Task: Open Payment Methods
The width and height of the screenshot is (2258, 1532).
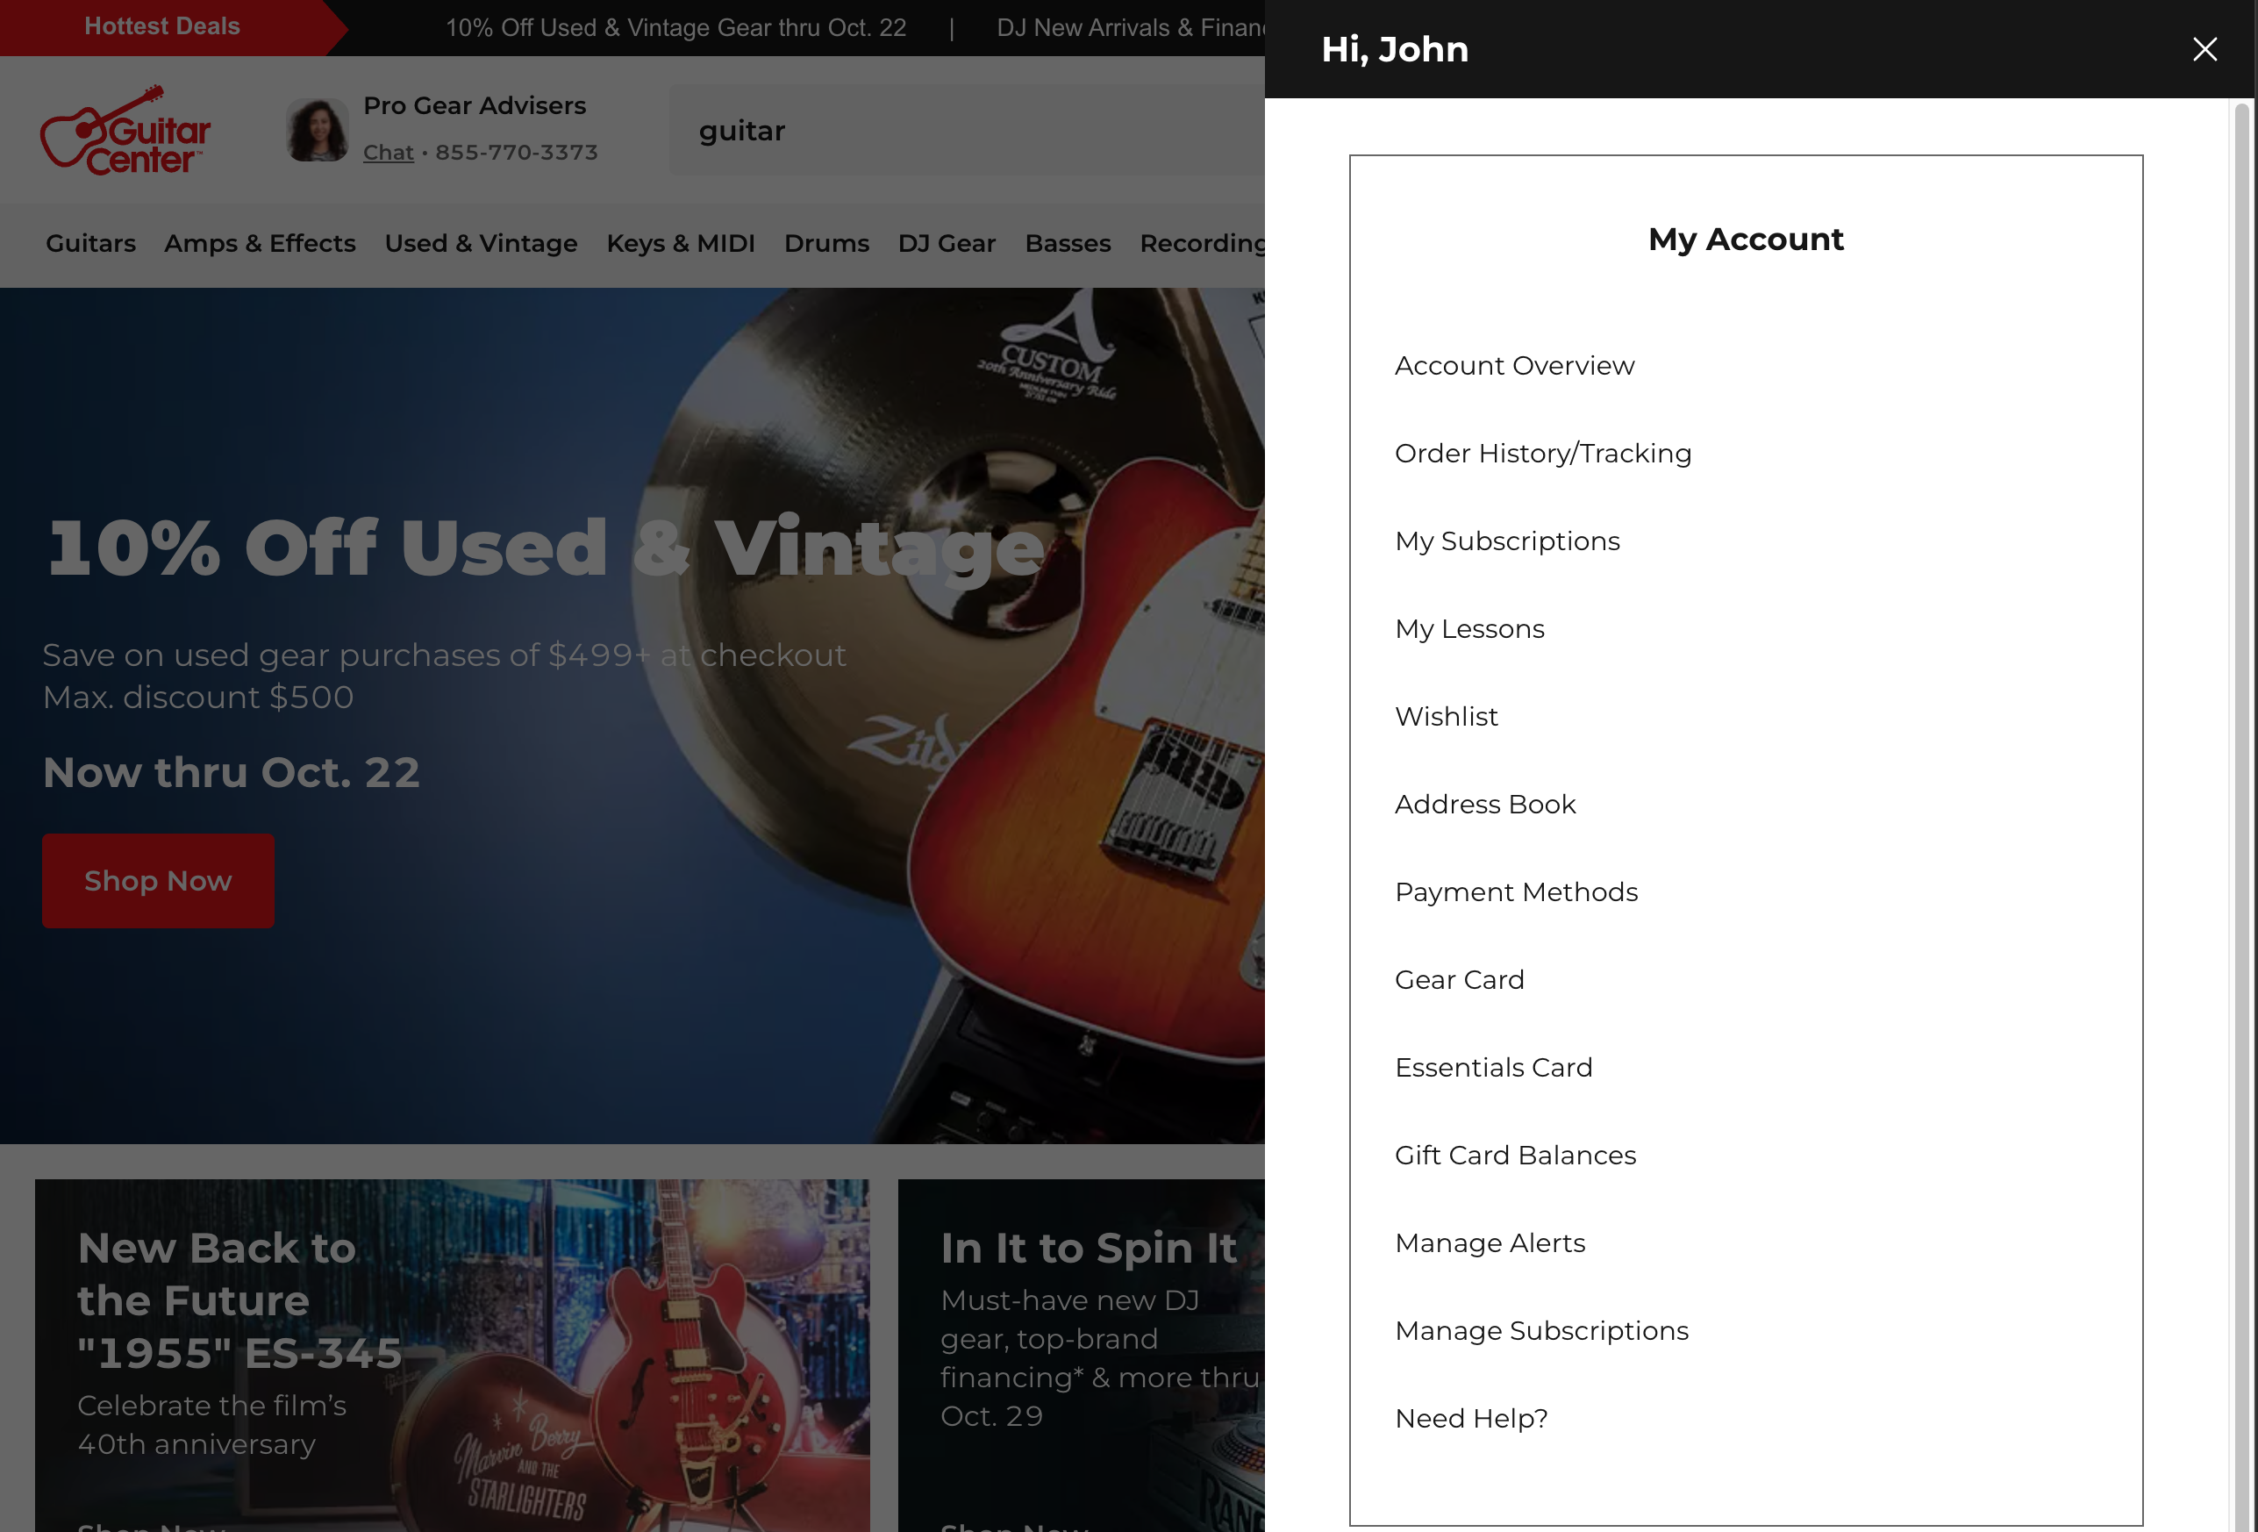Action: pos(1516,891)
